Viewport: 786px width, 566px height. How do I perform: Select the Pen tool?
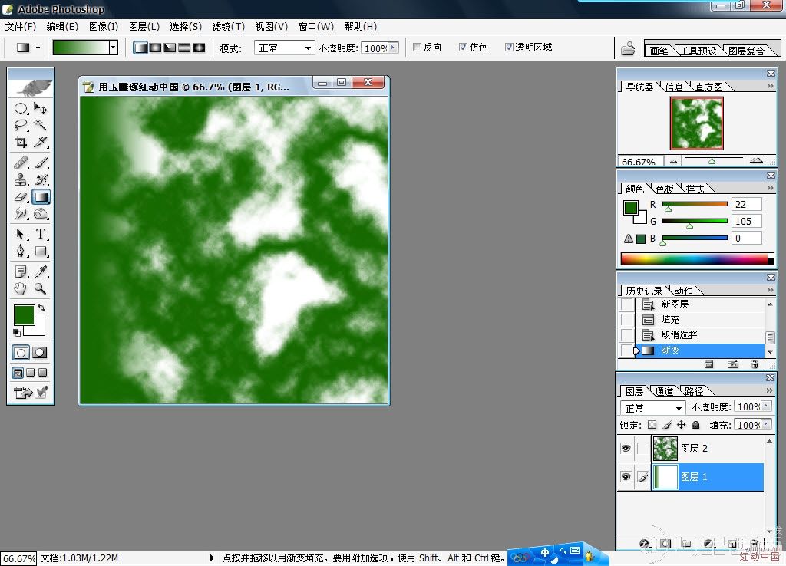tap(21, 251)
